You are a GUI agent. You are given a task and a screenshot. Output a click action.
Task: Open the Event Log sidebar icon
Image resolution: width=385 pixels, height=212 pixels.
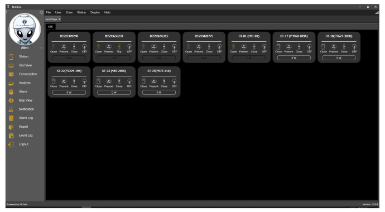coord(11,136)
